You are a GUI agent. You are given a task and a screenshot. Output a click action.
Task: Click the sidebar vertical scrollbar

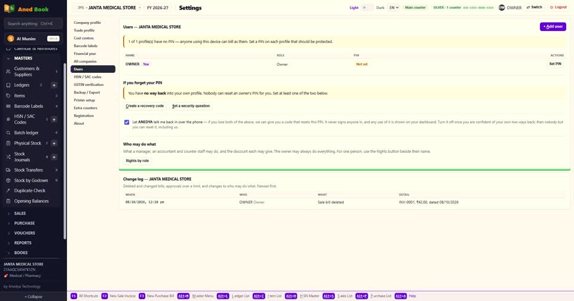click(x=65, y=152)
